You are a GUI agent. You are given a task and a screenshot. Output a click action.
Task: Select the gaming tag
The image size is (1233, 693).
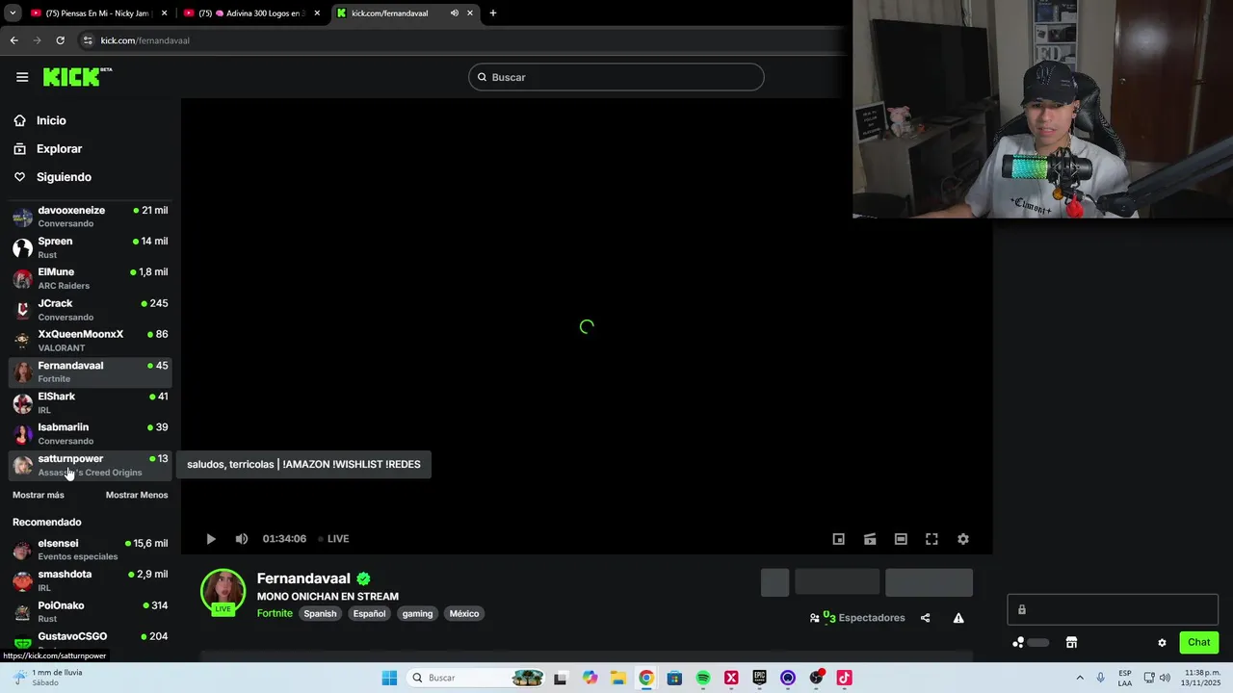417,613
